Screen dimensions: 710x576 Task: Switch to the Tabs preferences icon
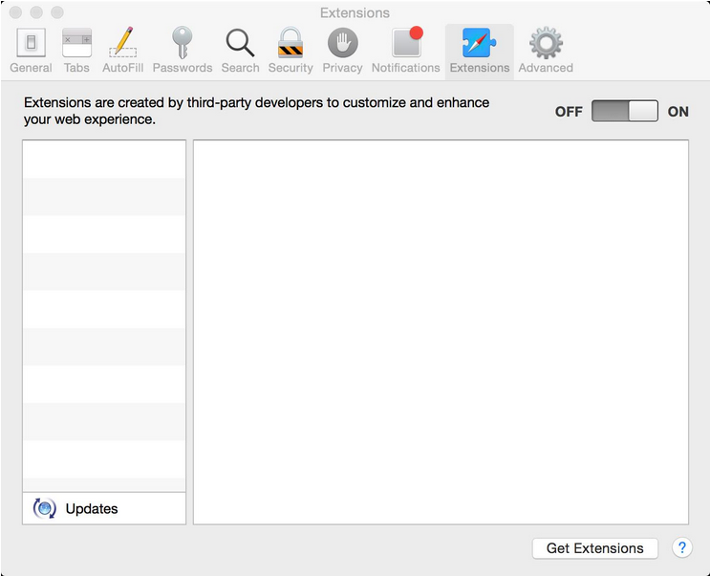tap(76, 51)
